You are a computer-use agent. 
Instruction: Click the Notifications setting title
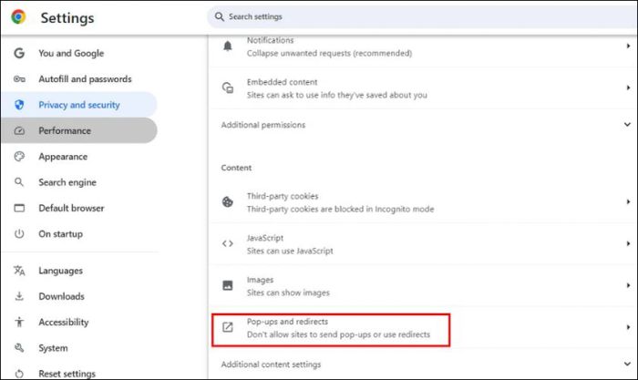[270, 40]
